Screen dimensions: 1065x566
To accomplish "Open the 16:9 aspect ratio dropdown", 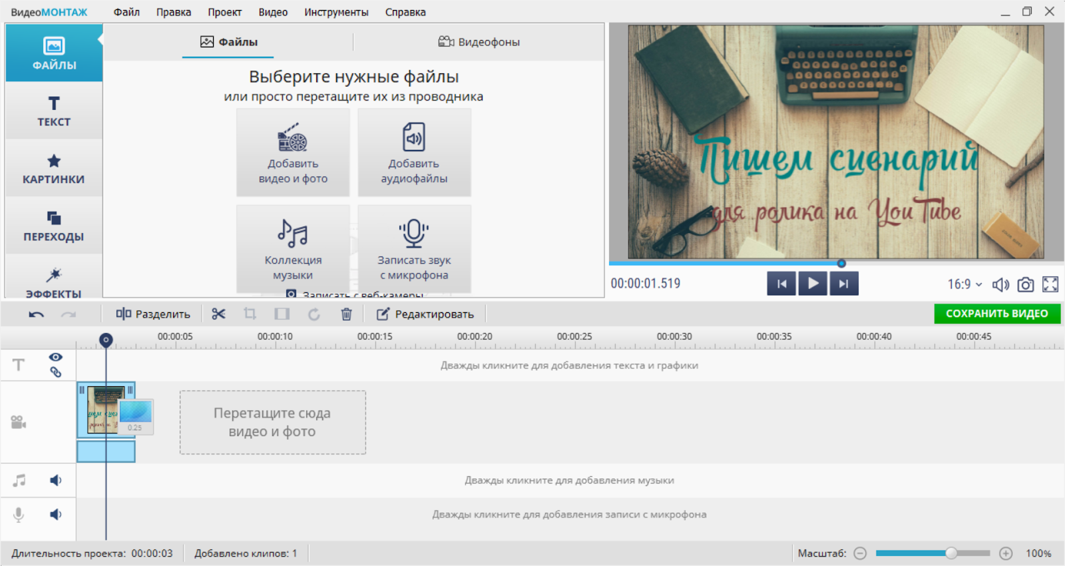I will point(964,284).
